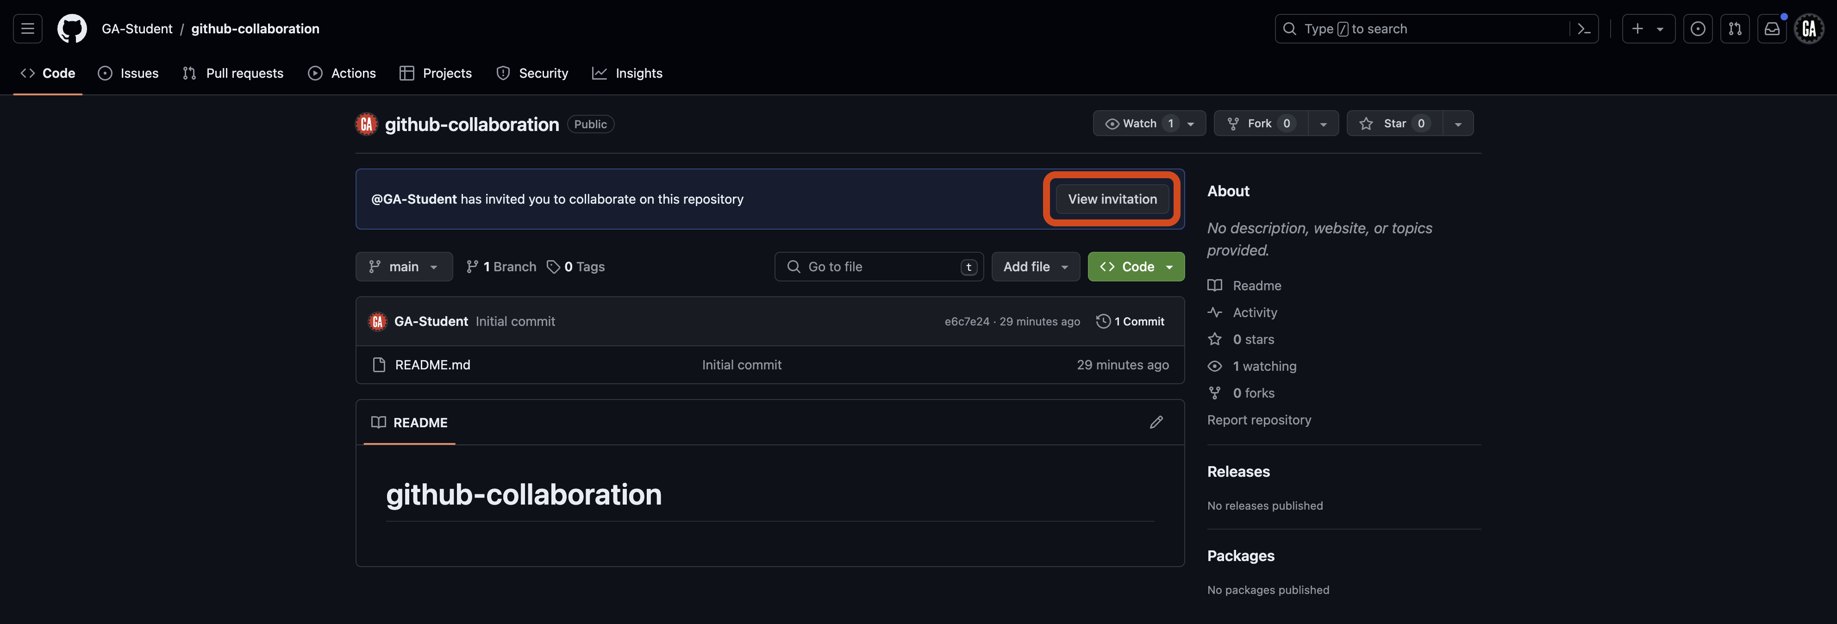Switch to the Issues tab
1837x624 pixels.
pyautogui.click(x=128, y=73)
